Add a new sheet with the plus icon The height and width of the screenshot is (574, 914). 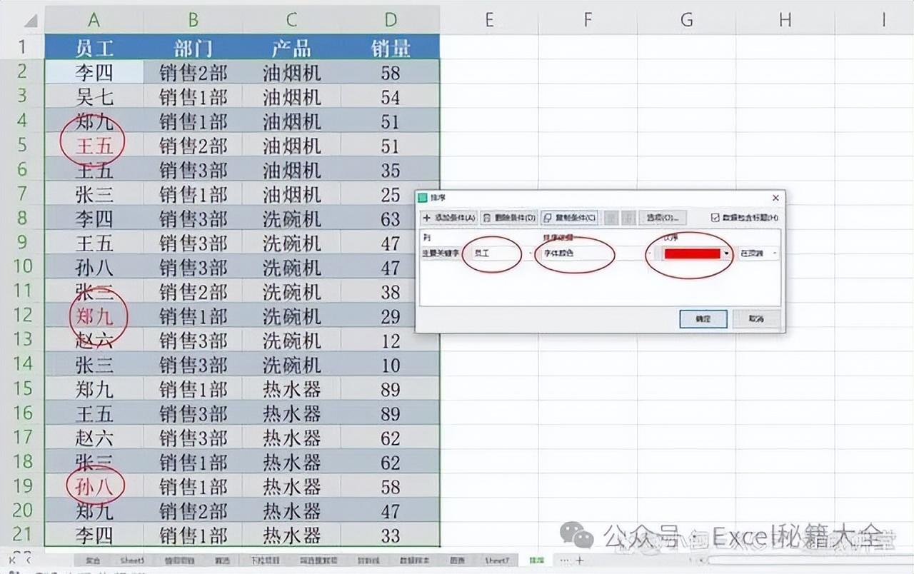point(580,560)
